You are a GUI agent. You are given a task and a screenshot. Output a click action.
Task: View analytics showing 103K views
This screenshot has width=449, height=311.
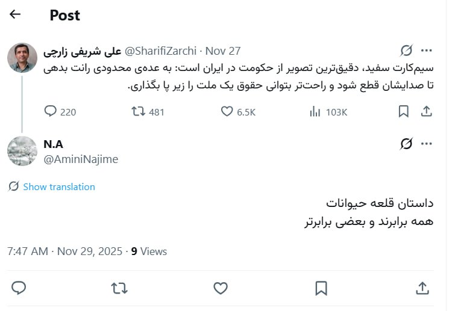(315, 111)
